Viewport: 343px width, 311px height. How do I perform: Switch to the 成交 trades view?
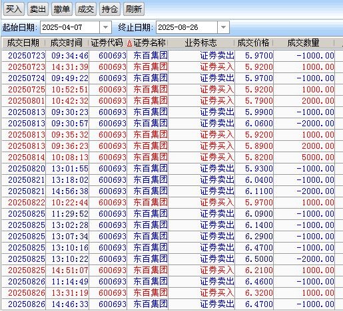pos(86,9)
